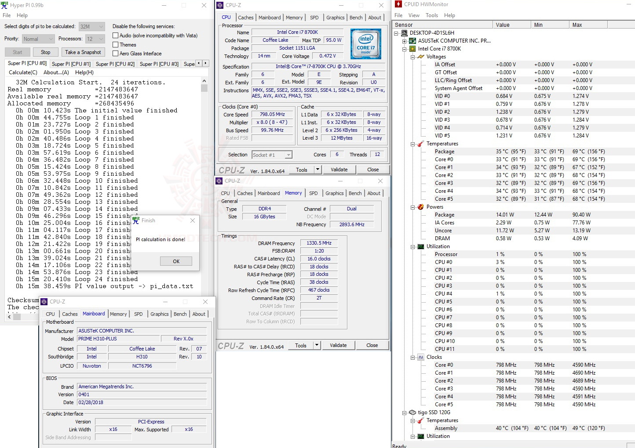The image size is (635, 448).
Task: Click the CPU Temperatures thermometer icon above Package
Action: pyautogui.click(x=421, y=144)
